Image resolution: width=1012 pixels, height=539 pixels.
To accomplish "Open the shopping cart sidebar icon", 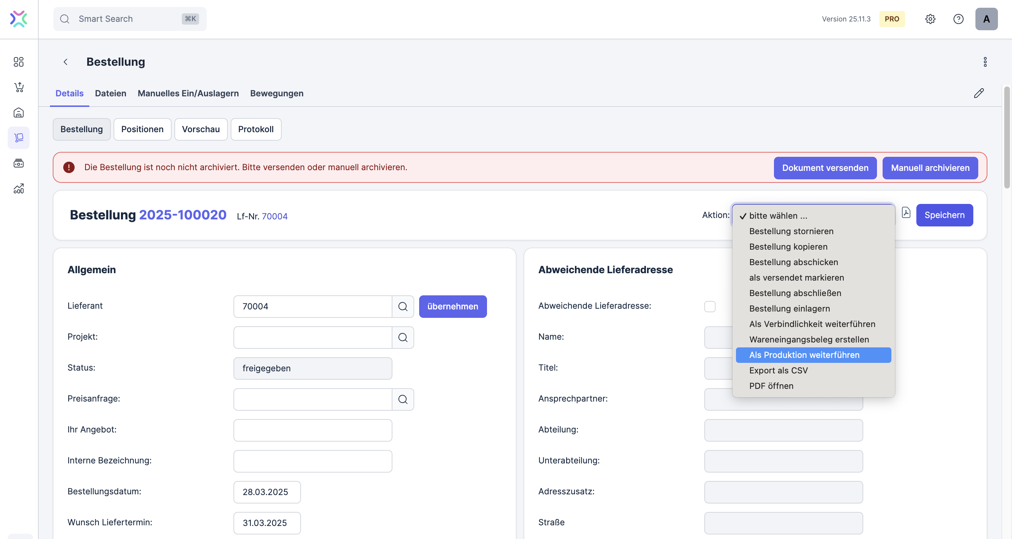I will point(19,87).
